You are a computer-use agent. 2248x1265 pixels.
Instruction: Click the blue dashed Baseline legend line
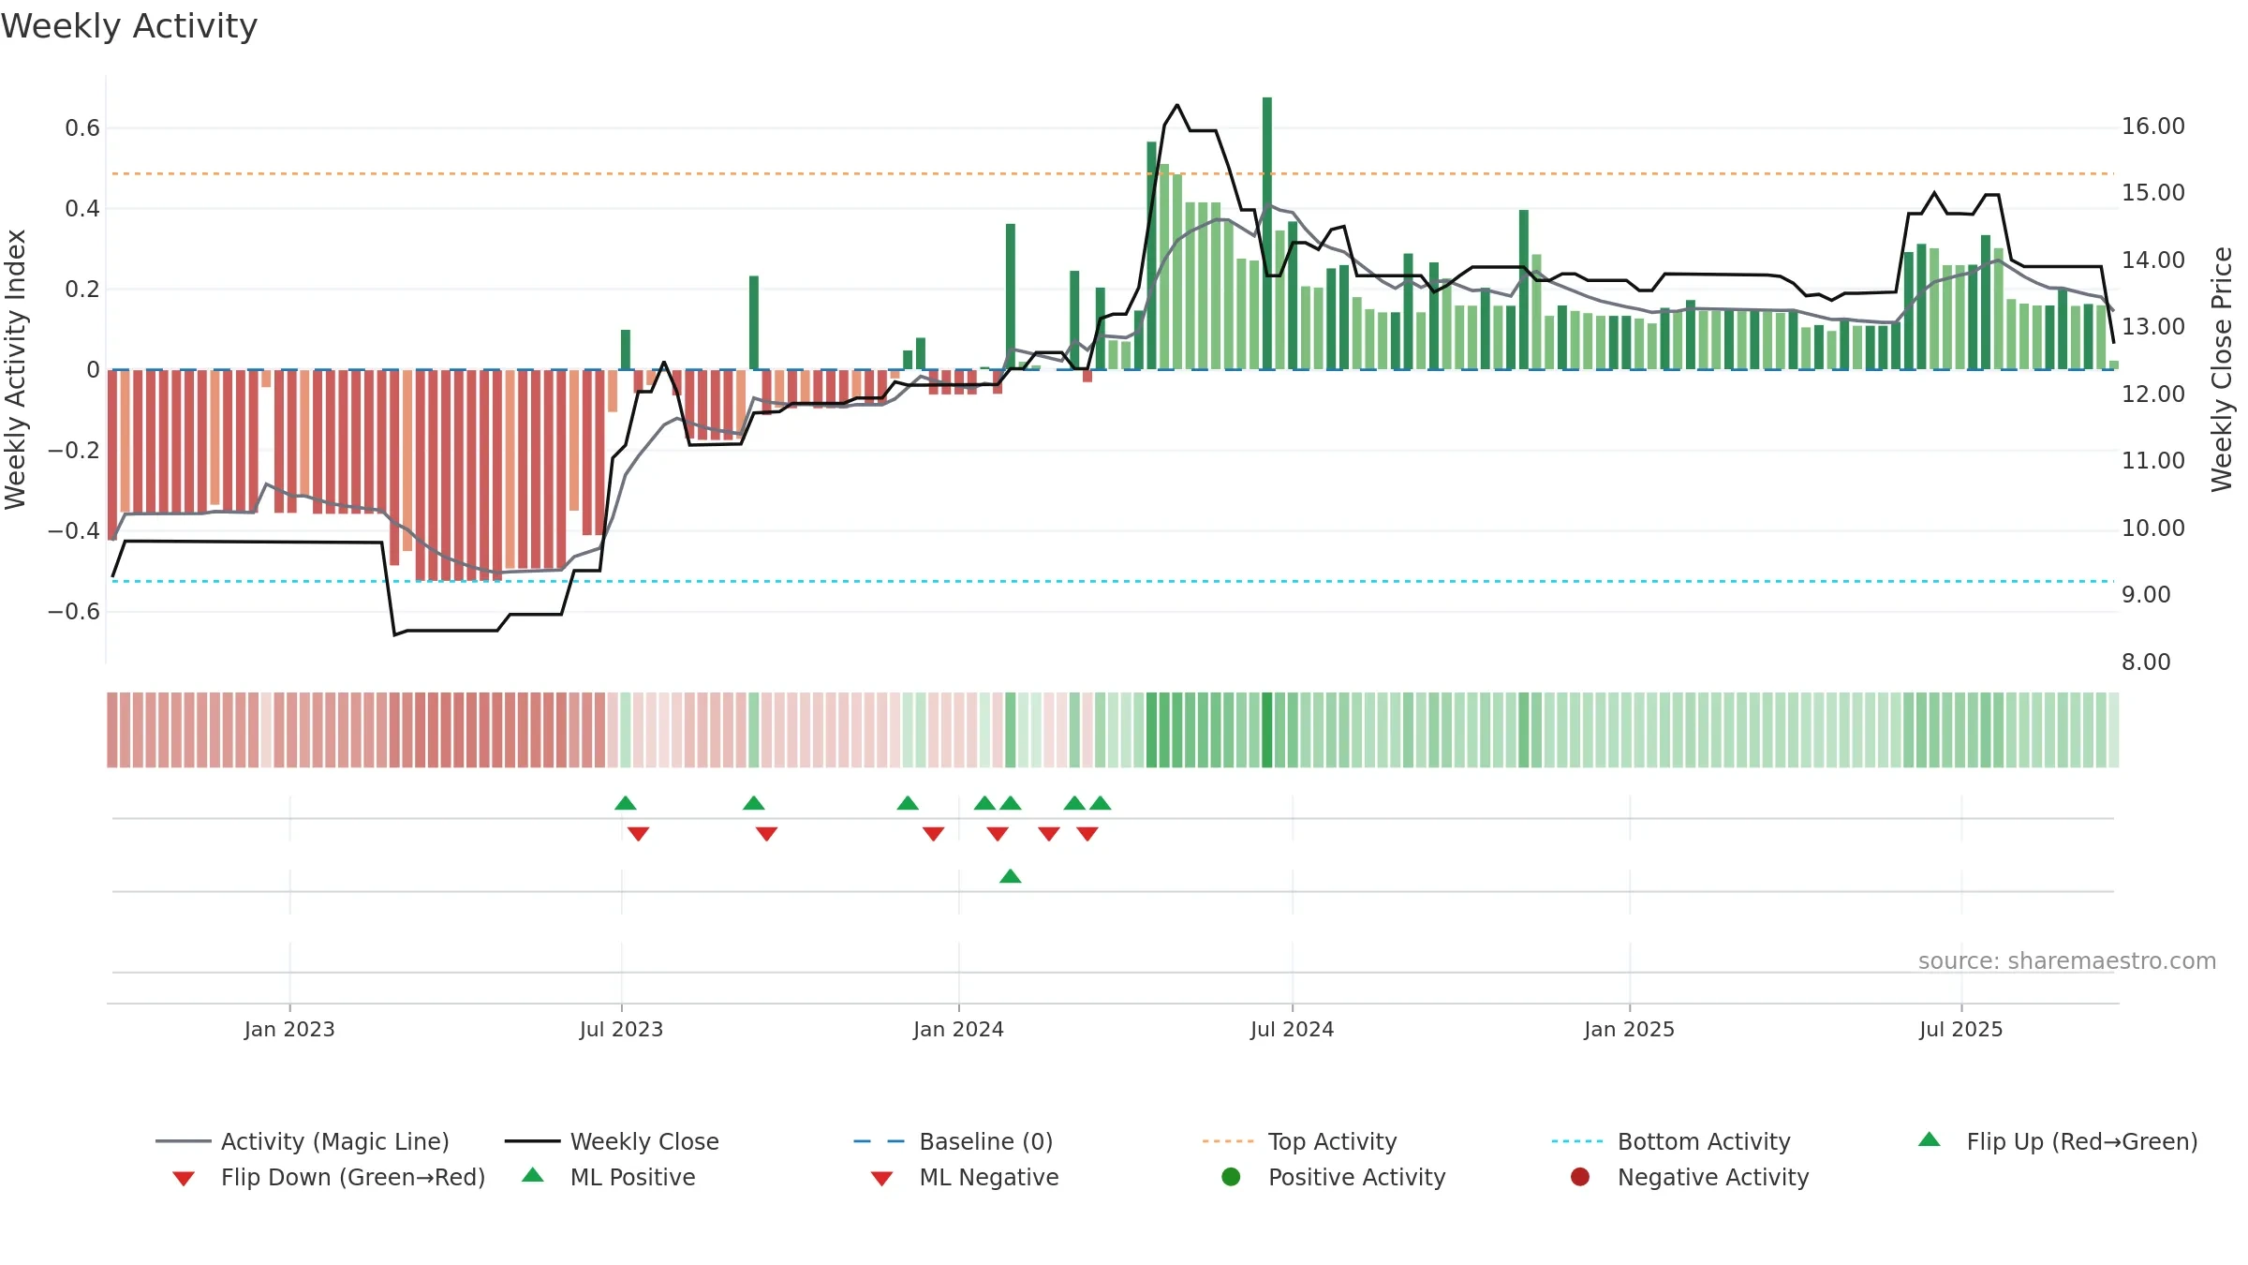(x=880, y=1141)
